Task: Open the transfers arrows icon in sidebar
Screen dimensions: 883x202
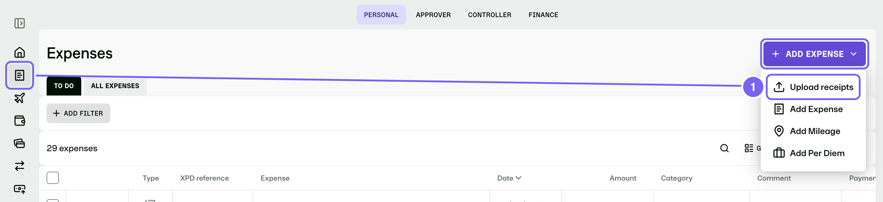Action: [20, 166]
